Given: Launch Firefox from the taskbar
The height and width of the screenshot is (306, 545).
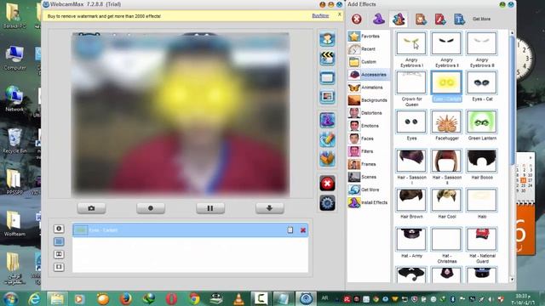Looking at the screenshot, I should pos(126,298).
